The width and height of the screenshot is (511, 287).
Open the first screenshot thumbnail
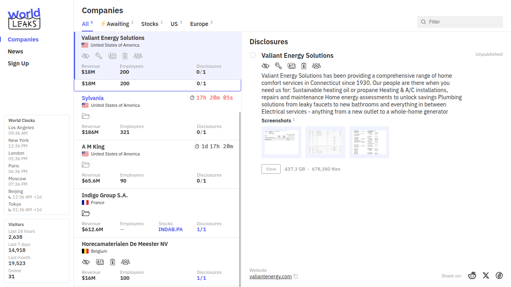281,142
